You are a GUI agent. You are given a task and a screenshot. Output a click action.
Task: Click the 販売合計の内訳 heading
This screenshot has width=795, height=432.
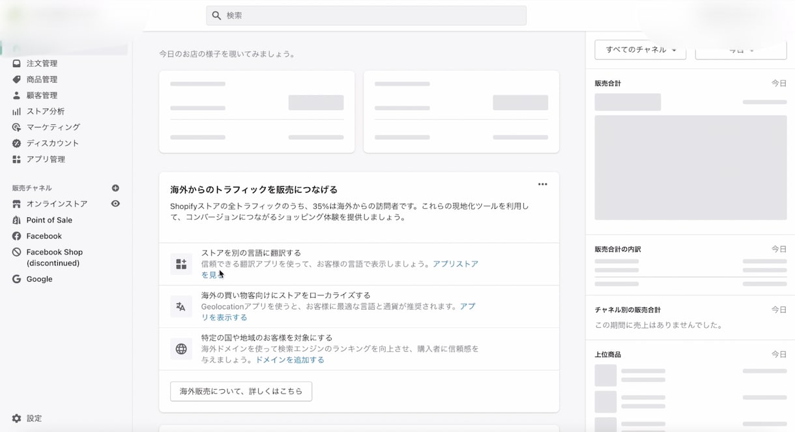tap(618, 249)
